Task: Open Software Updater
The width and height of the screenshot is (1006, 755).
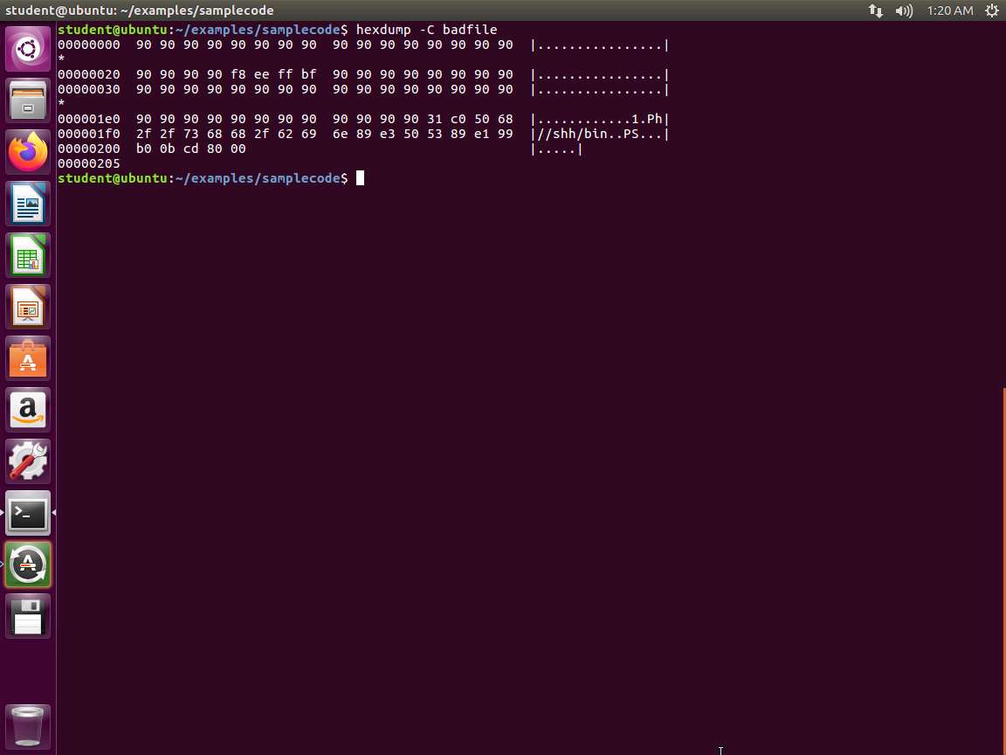Action: (x=28, y=565)
